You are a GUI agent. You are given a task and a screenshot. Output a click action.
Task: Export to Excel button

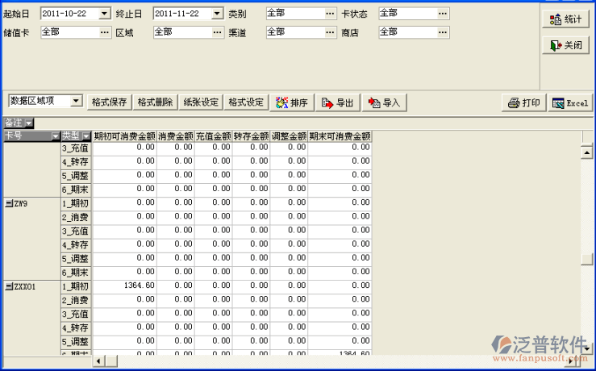click(x=569, y=102)
